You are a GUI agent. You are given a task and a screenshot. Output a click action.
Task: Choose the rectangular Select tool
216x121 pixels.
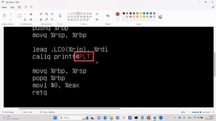20,15
